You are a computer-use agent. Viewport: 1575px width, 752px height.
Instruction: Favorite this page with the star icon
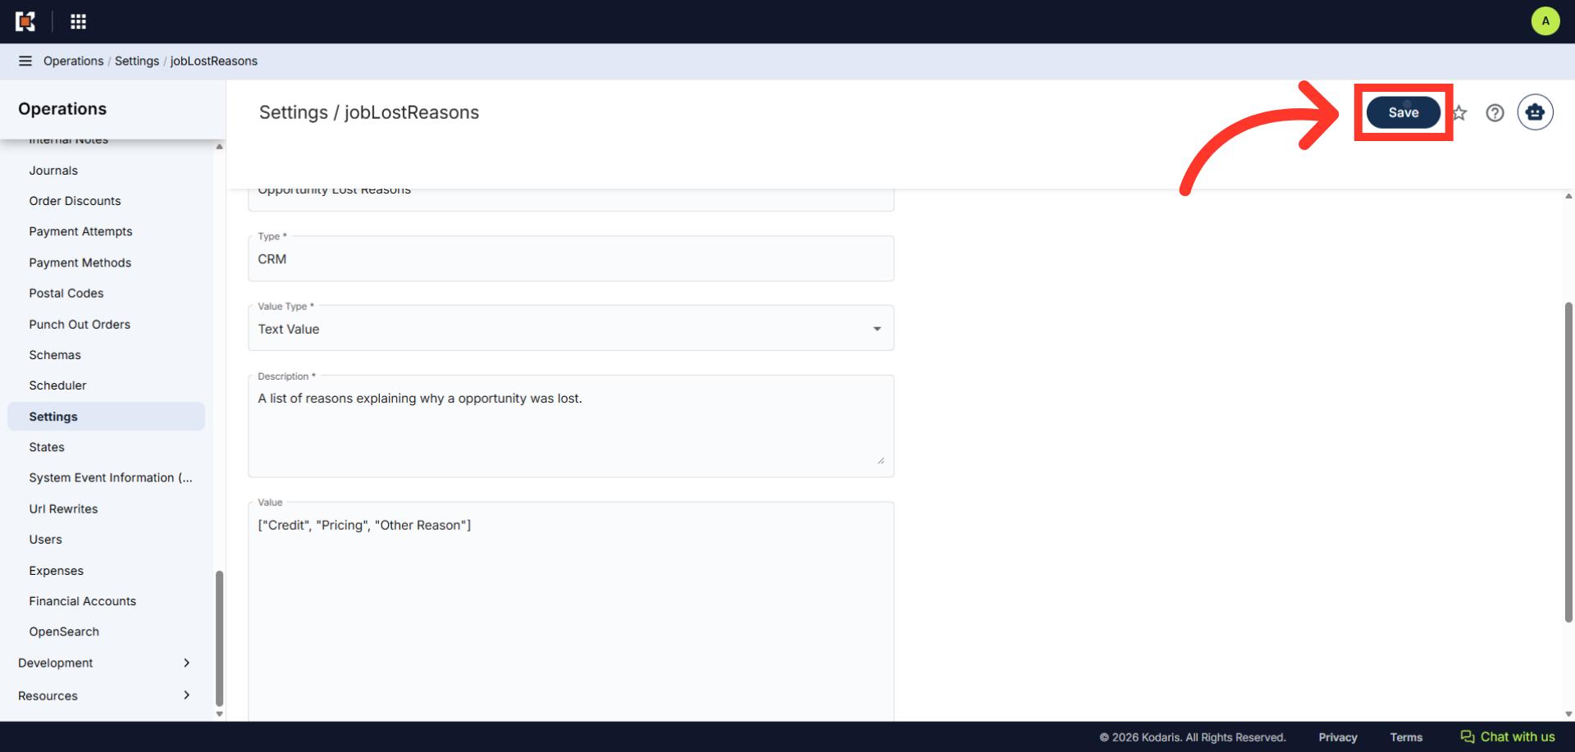tap(1459, 113)
